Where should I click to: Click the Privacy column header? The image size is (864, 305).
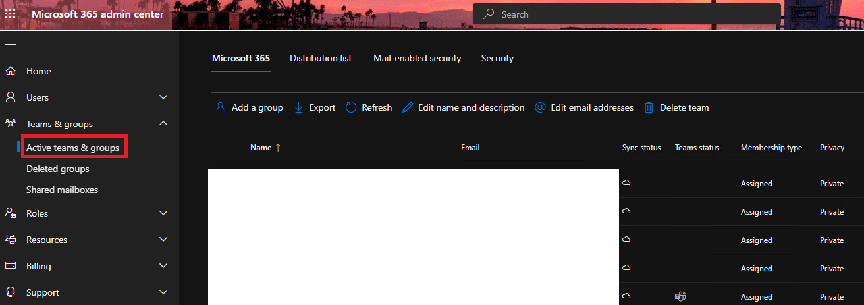[x=832, y=148]
